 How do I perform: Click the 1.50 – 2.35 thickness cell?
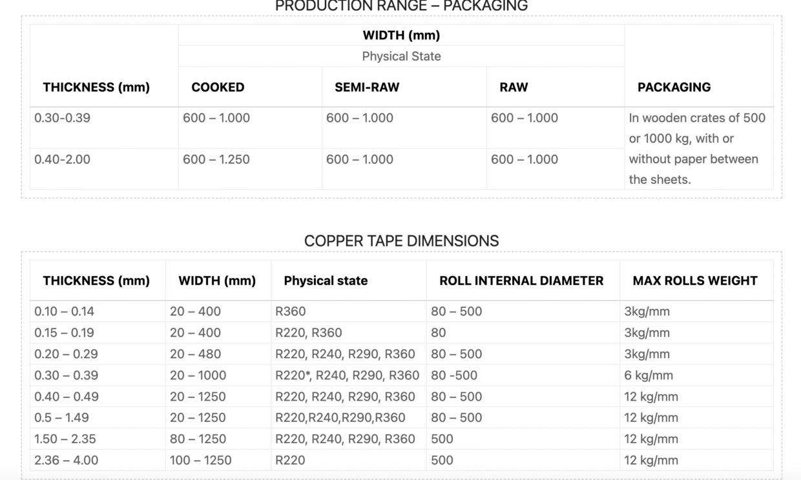tap(65, 439)
